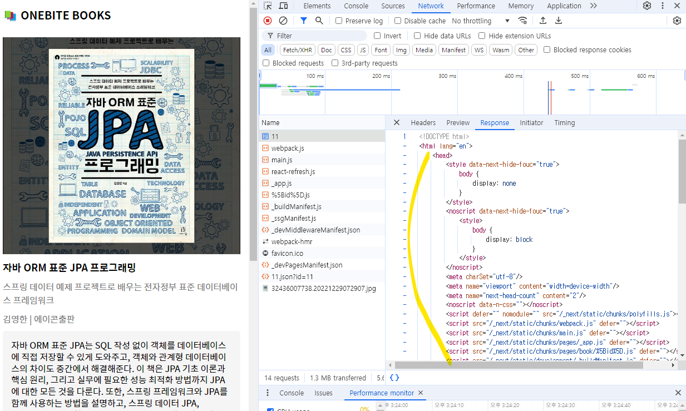Open the drawer three-dot menu
Viewport: 686px width, 411px height.
pos(268,393)
